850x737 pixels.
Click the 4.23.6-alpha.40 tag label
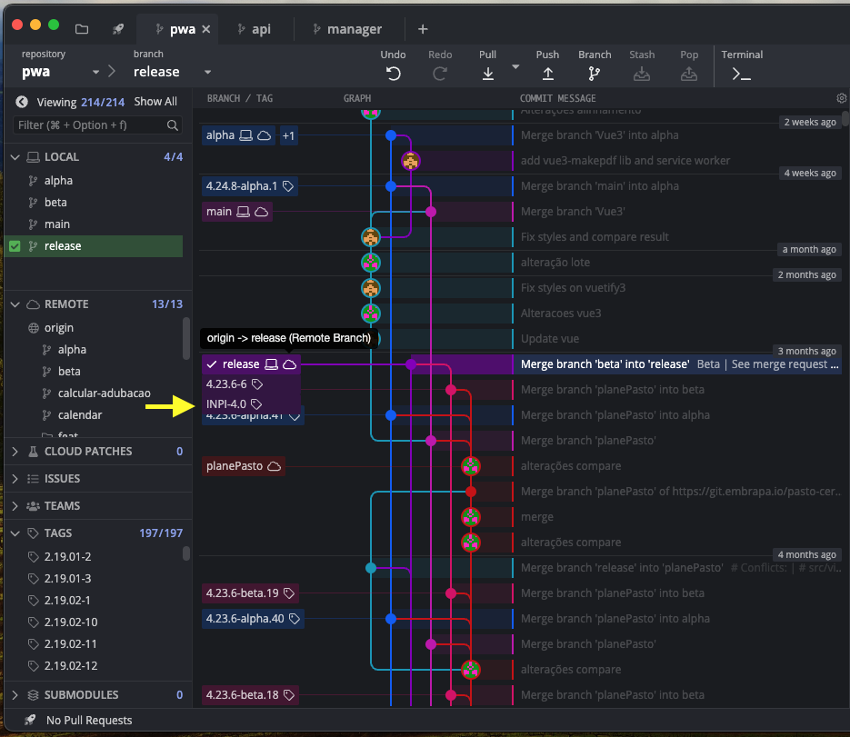coord(253,618)
